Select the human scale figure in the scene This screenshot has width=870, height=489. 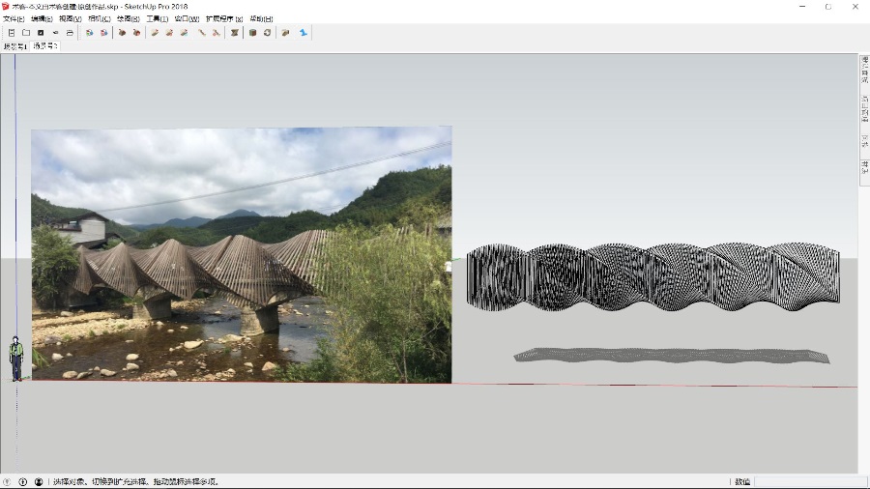coord(16,358)
